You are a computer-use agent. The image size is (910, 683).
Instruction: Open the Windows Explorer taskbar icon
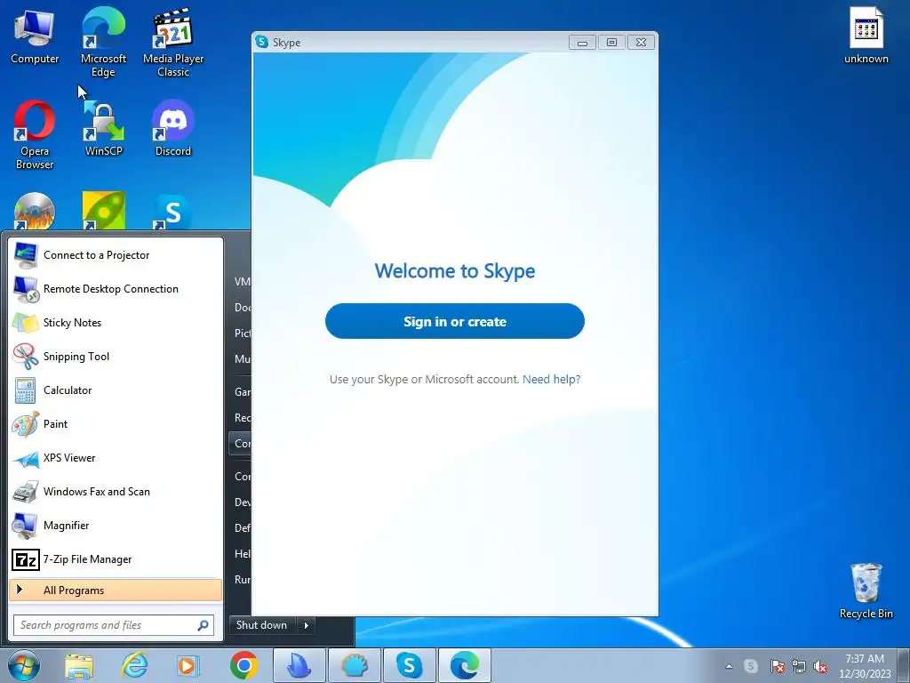pyautogui.click(x=79, y=665)
